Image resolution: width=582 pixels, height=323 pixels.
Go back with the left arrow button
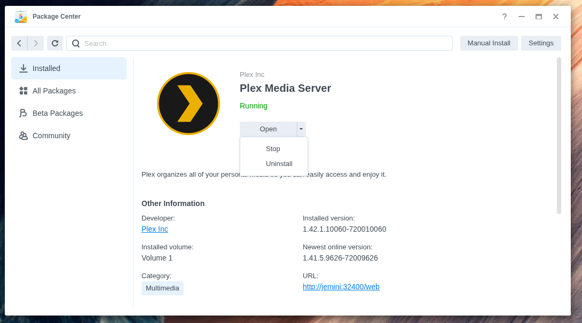click(x=19, y=43)
